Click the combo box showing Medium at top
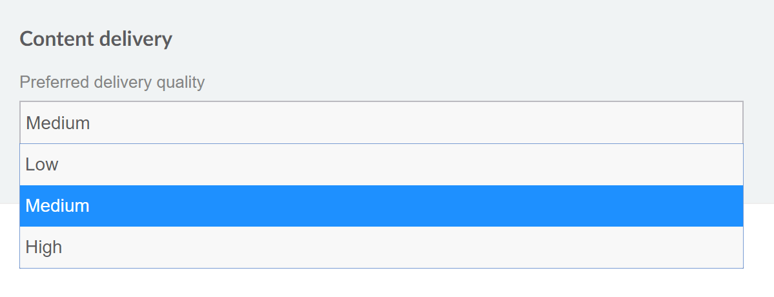This screenshot has width=774, height=297. point(381,123)
